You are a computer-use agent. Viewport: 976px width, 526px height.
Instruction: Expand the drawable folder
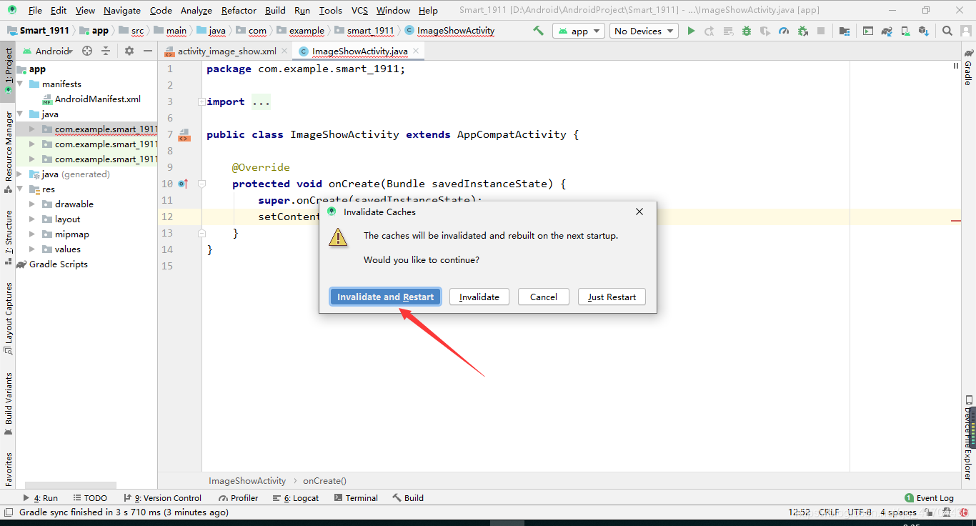[x=31, y=204]
